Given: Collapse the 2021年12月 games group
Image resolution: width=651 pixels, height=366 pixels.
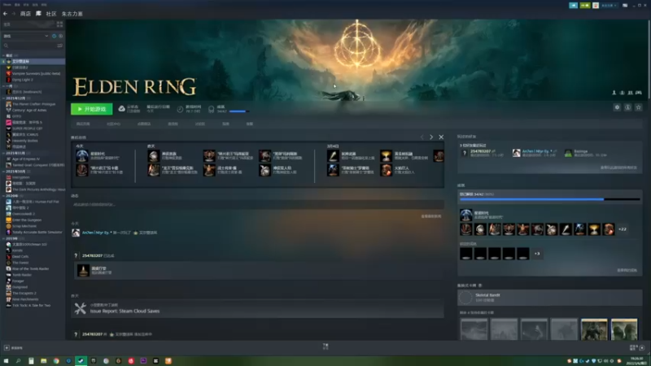Looking at the screenshot, I should pos(3,98).
